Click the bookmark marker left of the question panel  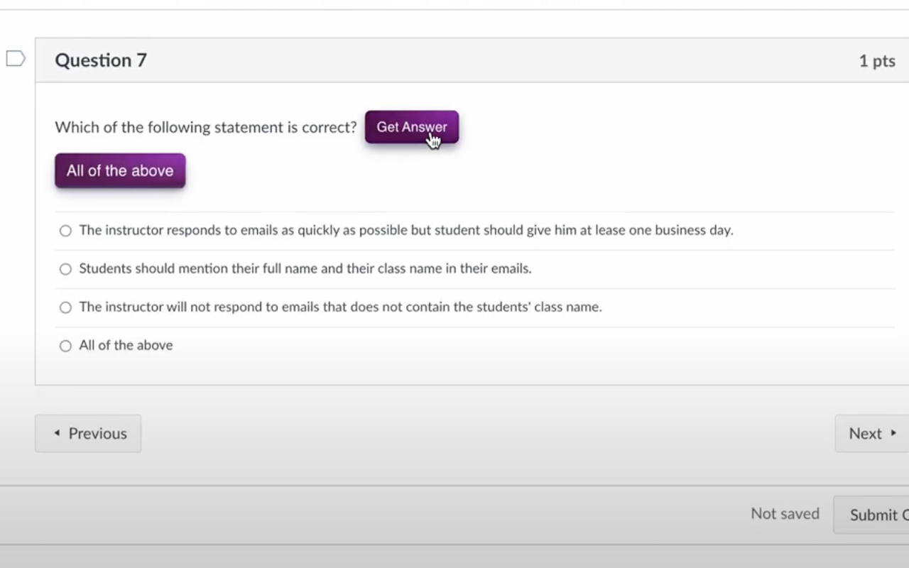[x=16, y=58]
